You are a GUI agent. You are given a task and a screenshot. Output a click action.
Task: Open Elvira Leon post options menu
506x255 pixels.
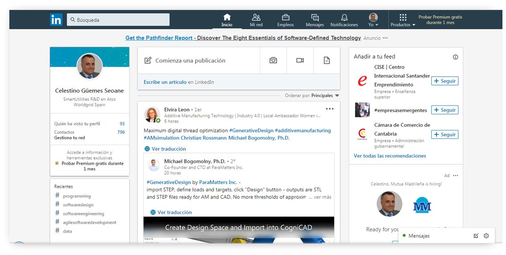coord(330,109)
